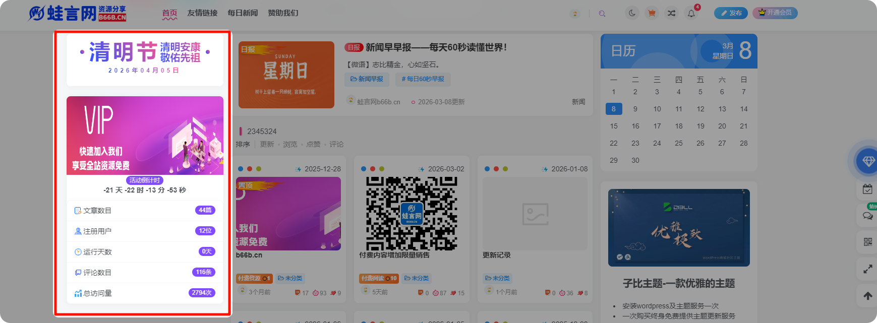Click the 2794次 visit count badge
The height and width of the screenshot is (323, 877).
coord(202,293)
